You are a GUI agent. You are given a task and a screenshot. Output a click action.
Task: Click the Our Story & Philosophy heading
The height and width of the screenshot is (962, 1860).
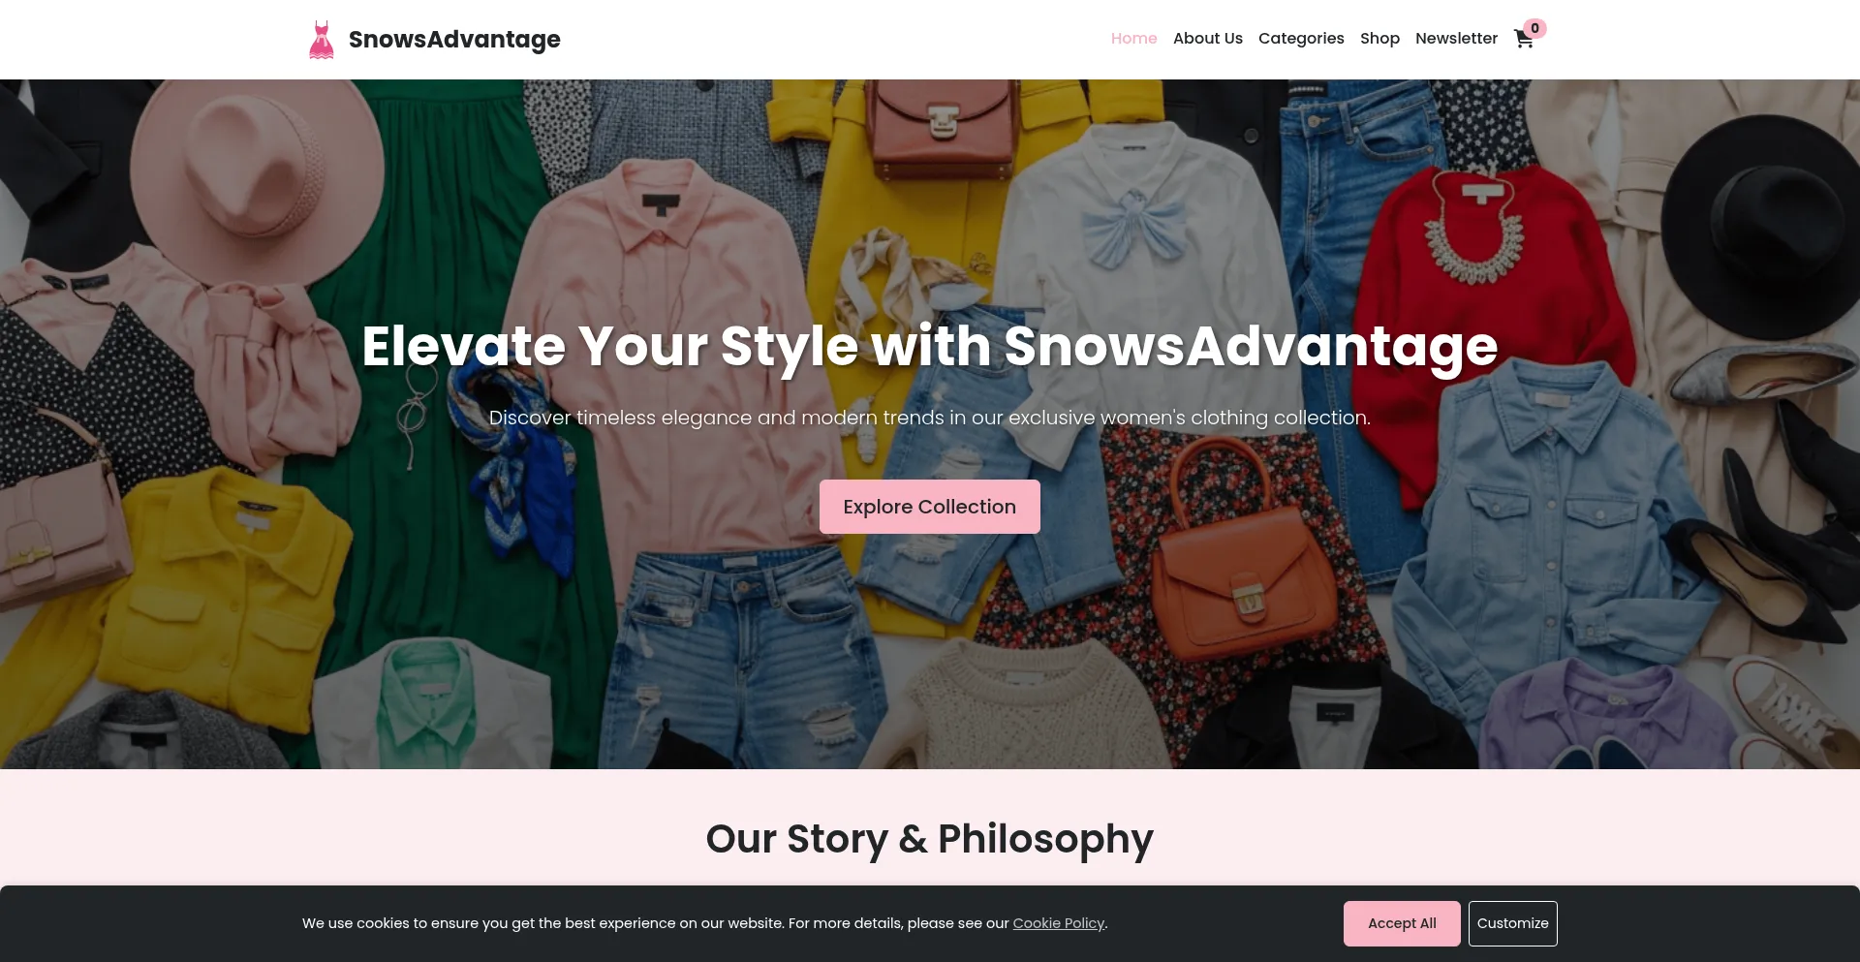tap(930, 839)
